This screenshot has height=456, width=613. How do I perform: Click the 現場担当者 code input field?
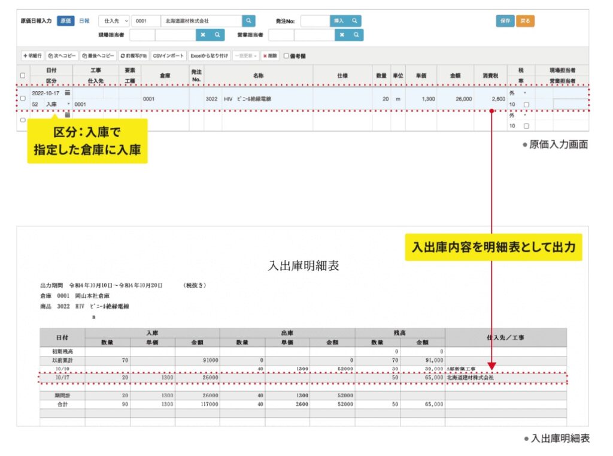tap(142, 35)
